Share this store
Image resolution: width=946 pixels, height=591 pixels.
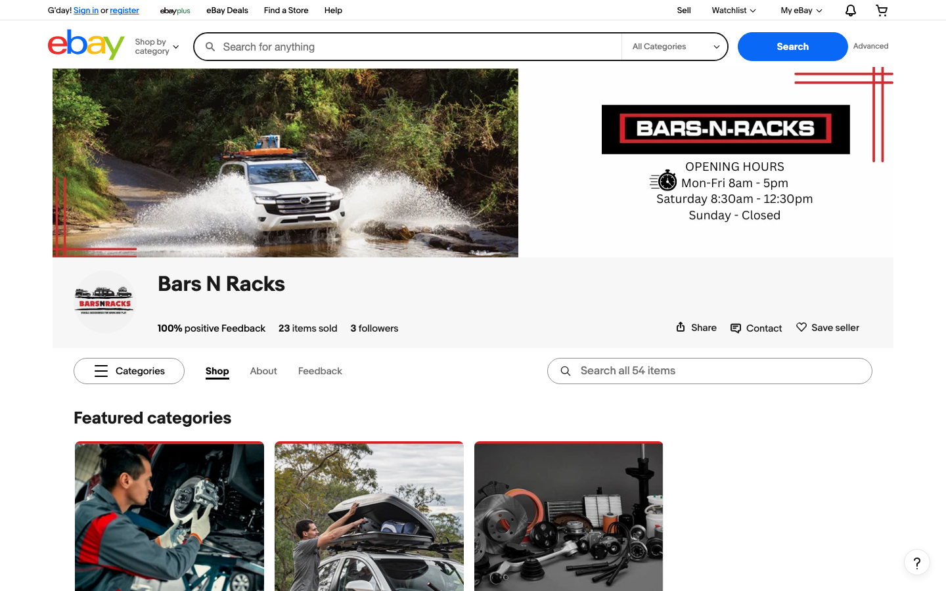(x=696, y=327)
